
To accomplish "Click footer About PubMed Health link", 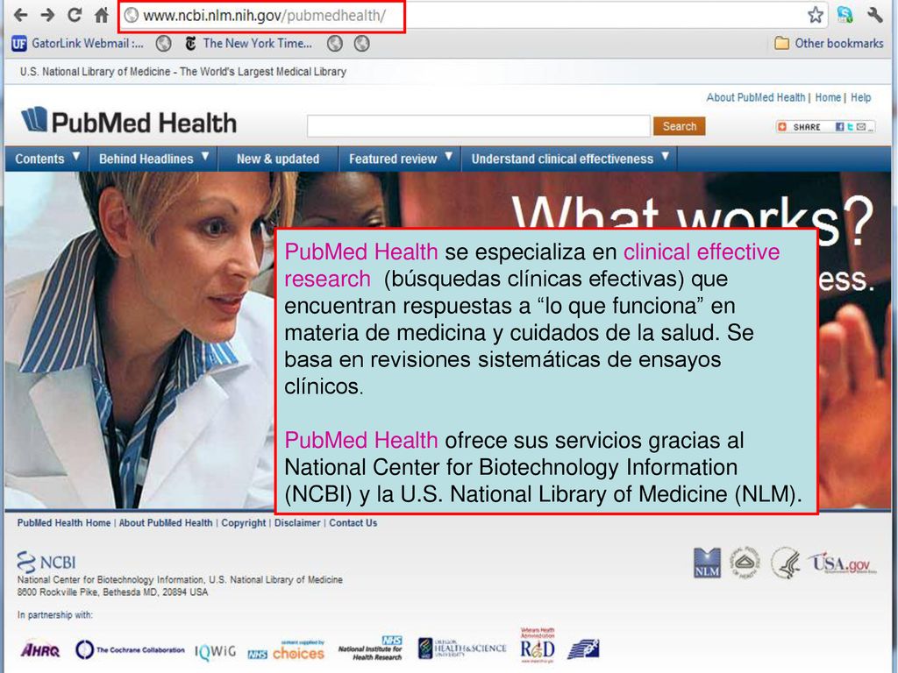I will (x=166, y=522).
